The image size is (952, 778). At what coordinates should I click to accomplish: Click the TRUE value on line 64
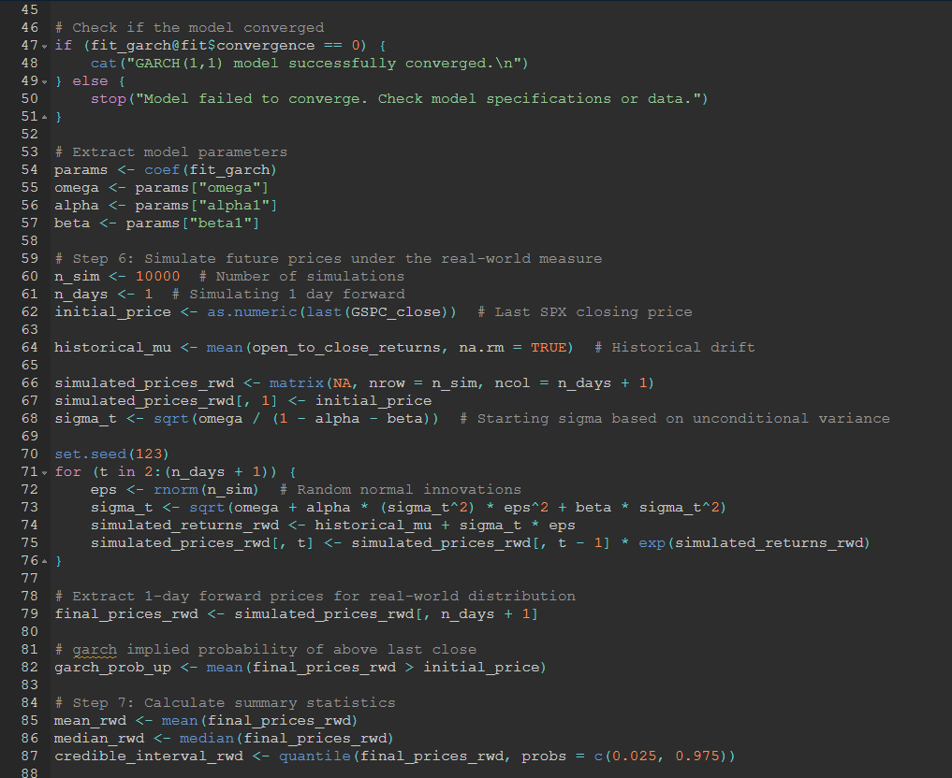point(549,348)
